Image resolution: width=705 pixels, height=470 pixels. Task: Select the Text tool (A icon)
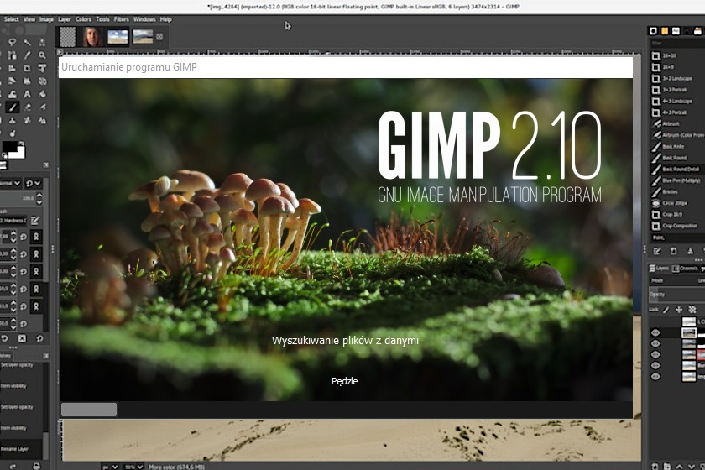click(28, 94)
